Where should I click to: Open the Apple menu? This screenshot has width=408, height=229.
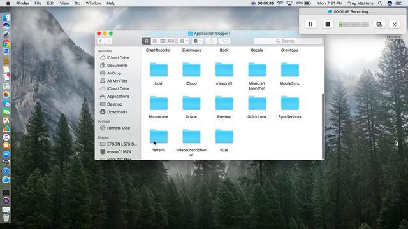(x=8, y=3)
